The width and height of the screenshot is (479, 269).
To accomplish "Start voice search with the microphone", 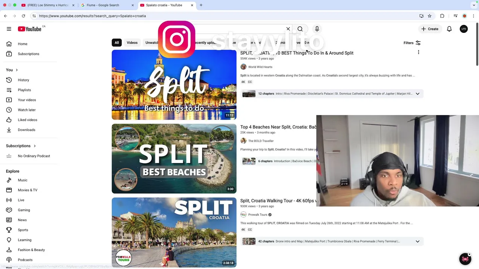I will pos(317,29).
